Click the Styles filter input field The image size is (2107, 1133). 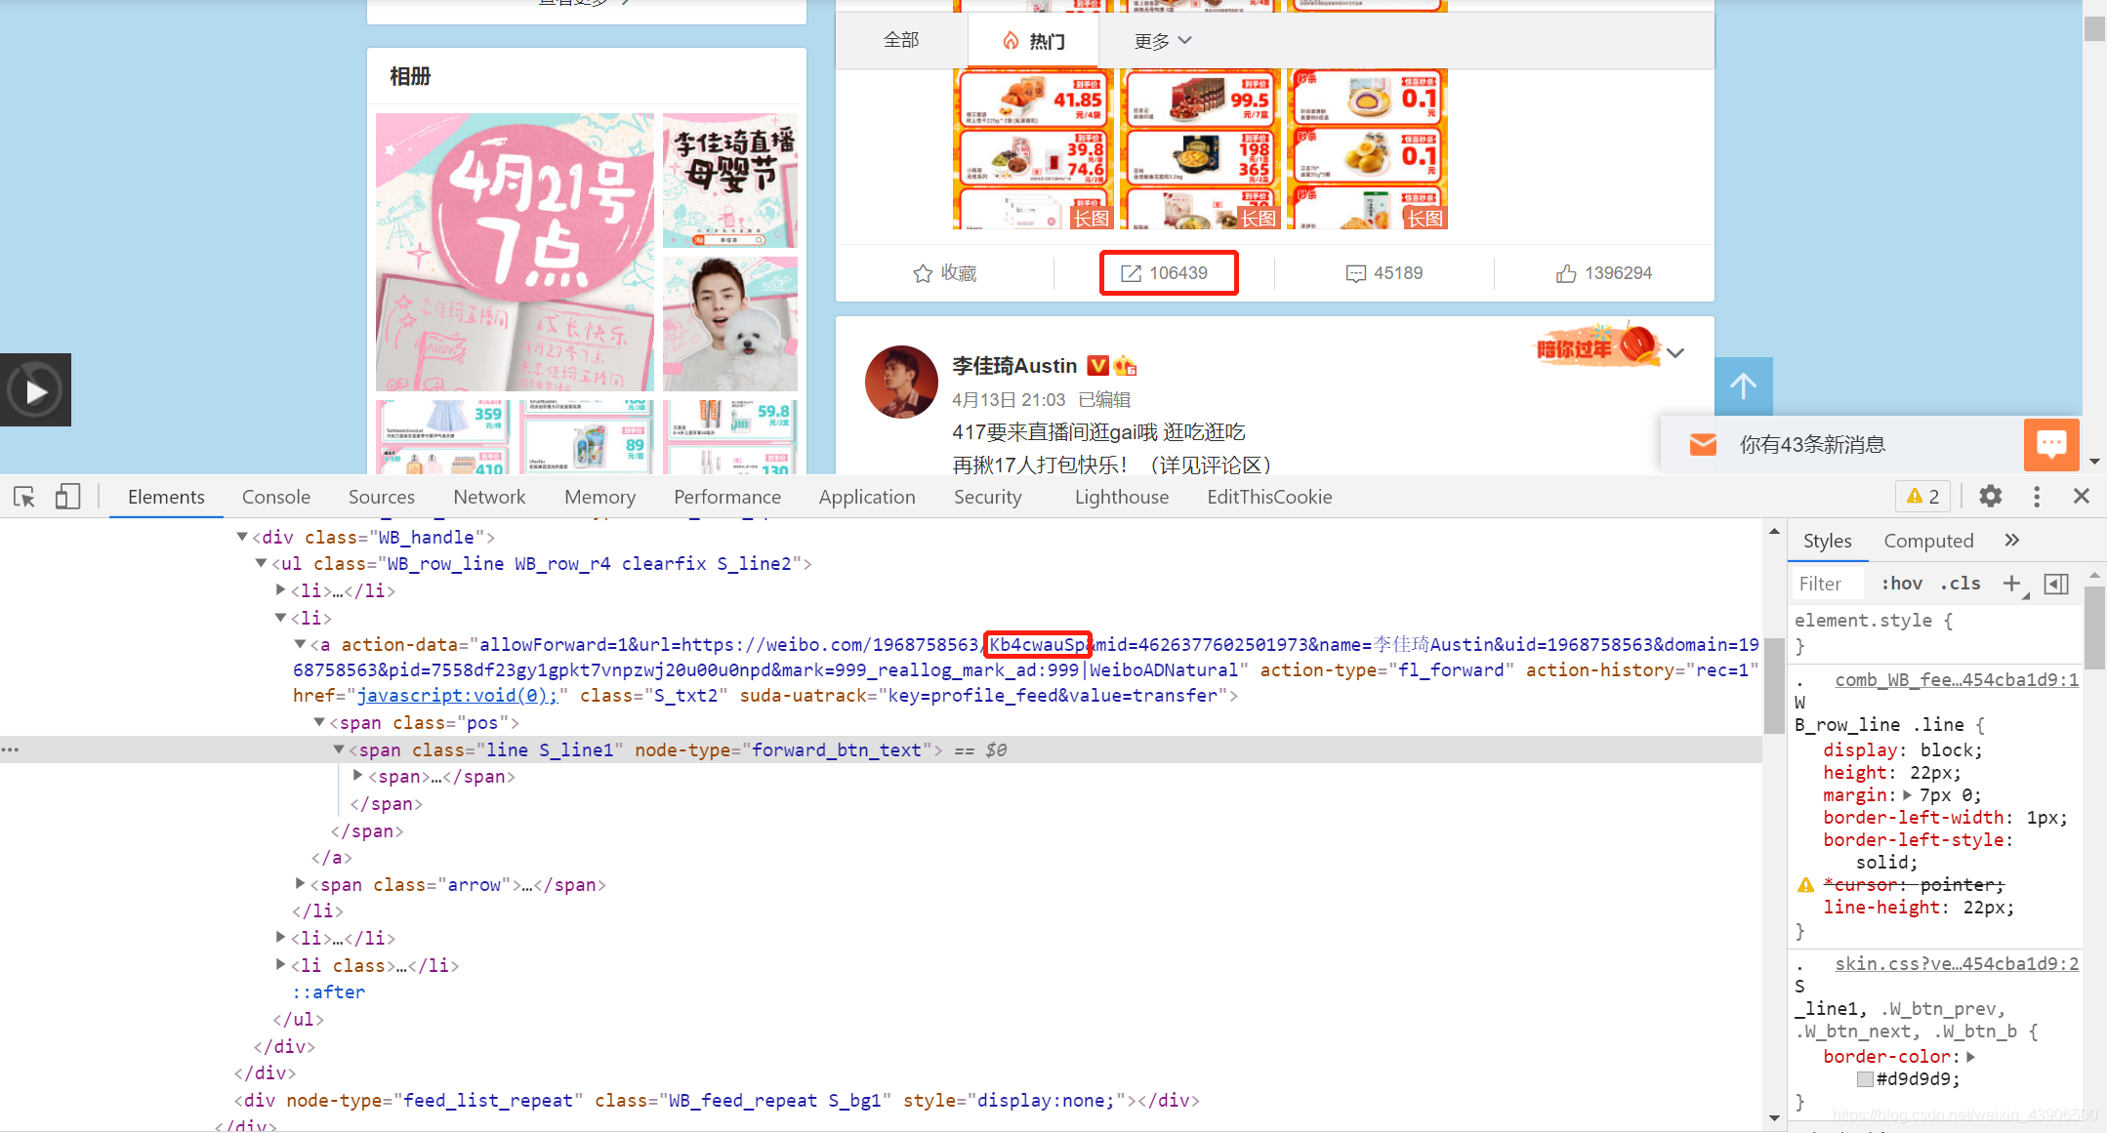(x=1829, y=584)
